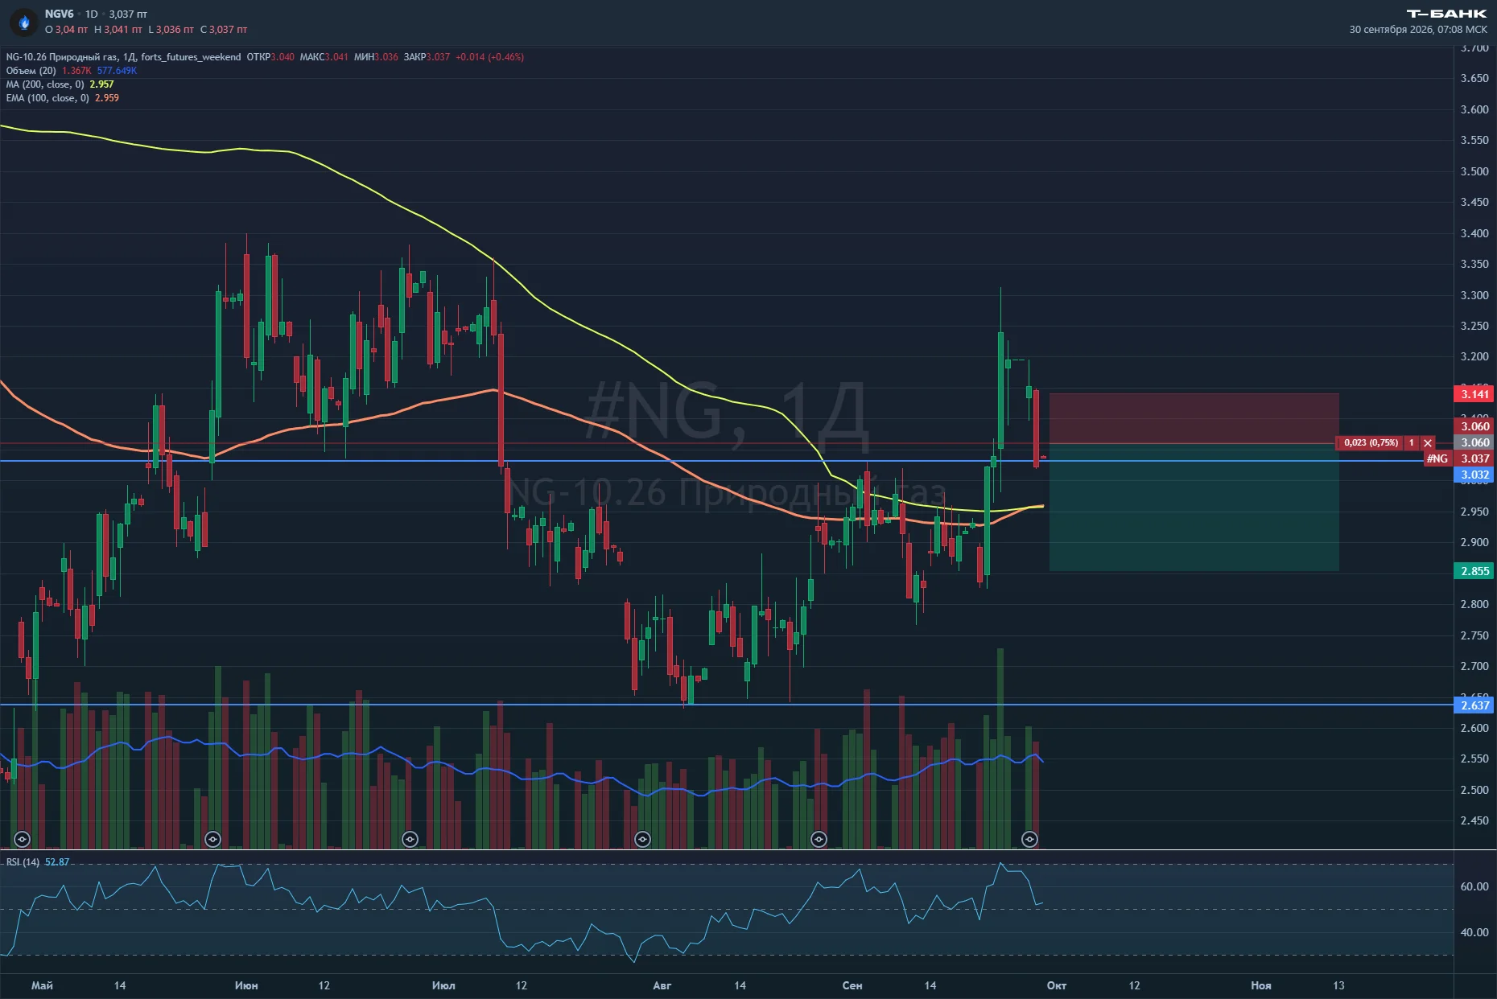
Task: Select the NG-10.26 Природный газ series legend
Action: click(123, 57)
